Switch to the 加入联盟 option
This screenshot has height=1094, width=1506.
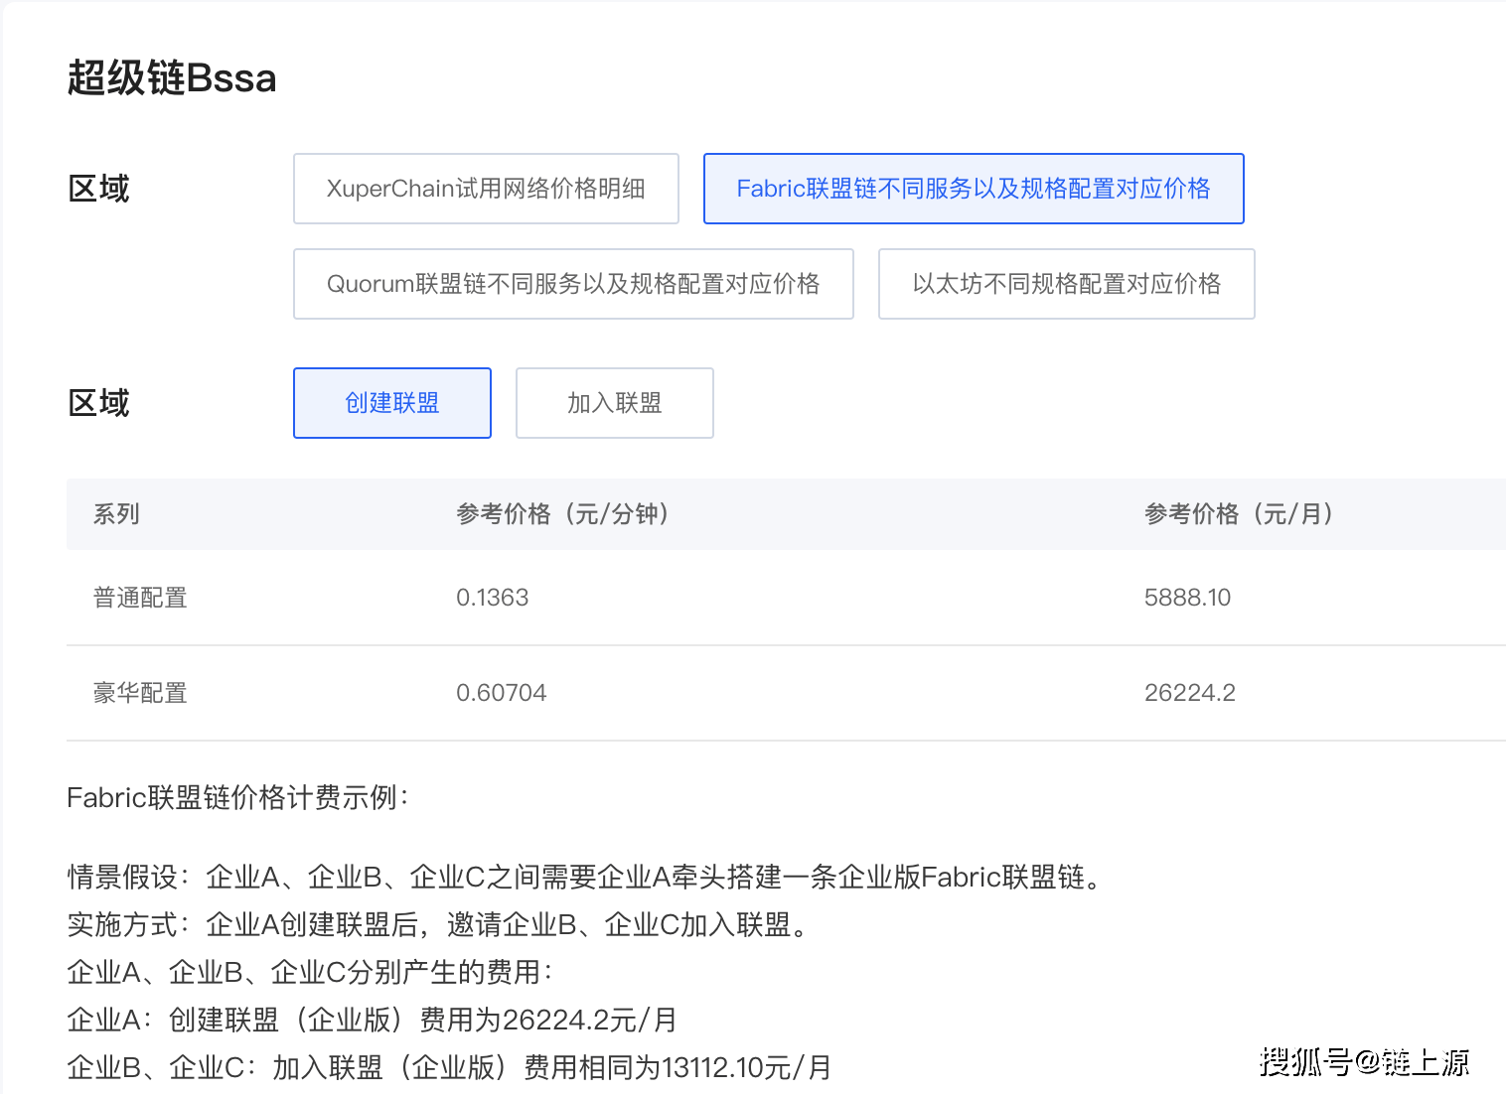614,403
